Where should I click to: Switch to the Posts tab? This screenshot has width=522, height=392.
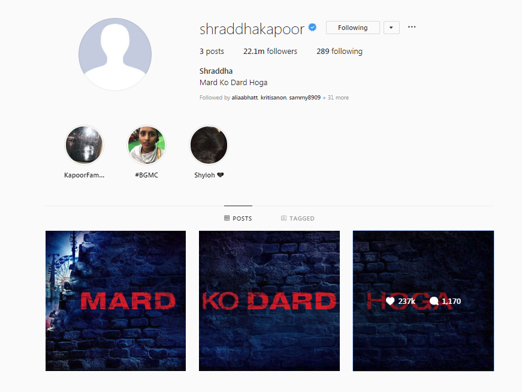pyautogui.click(x=238, y=218)
